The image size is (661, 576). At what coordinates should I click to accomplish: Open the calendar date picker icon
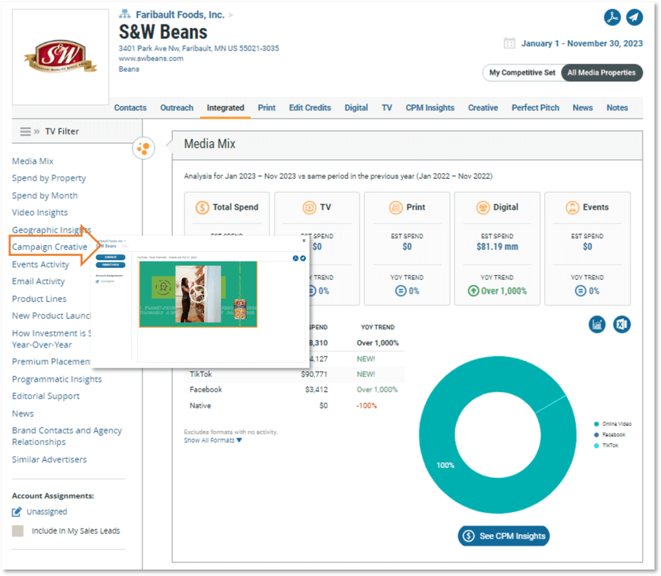[509, 43]
